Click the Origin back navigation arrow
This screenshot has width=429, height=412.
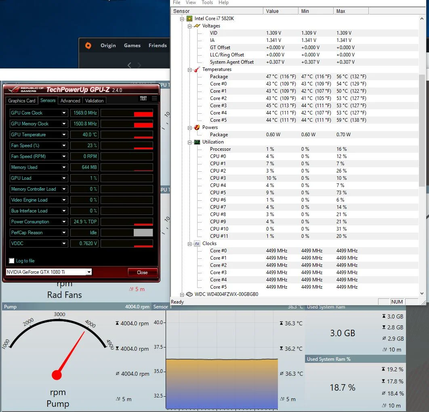point(129,65)
